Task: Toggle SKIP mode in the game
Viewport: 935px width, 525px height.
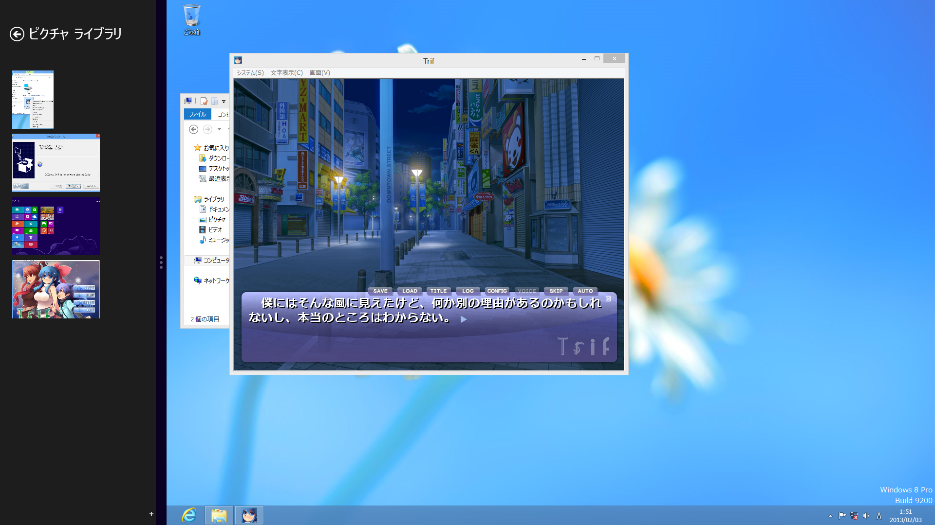Action: (x=556, y=291)
